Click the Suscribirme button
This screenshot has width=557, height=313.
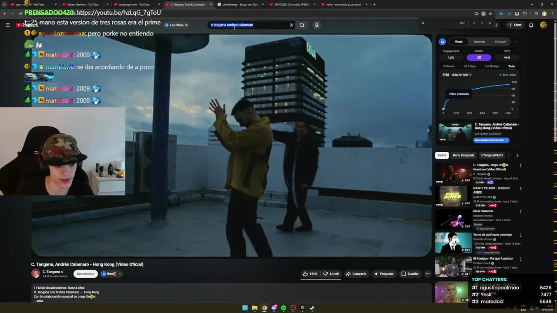(x=86, y=274)
